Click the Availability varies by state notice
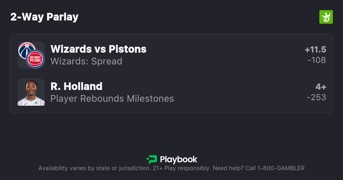 tap(94, 168)
